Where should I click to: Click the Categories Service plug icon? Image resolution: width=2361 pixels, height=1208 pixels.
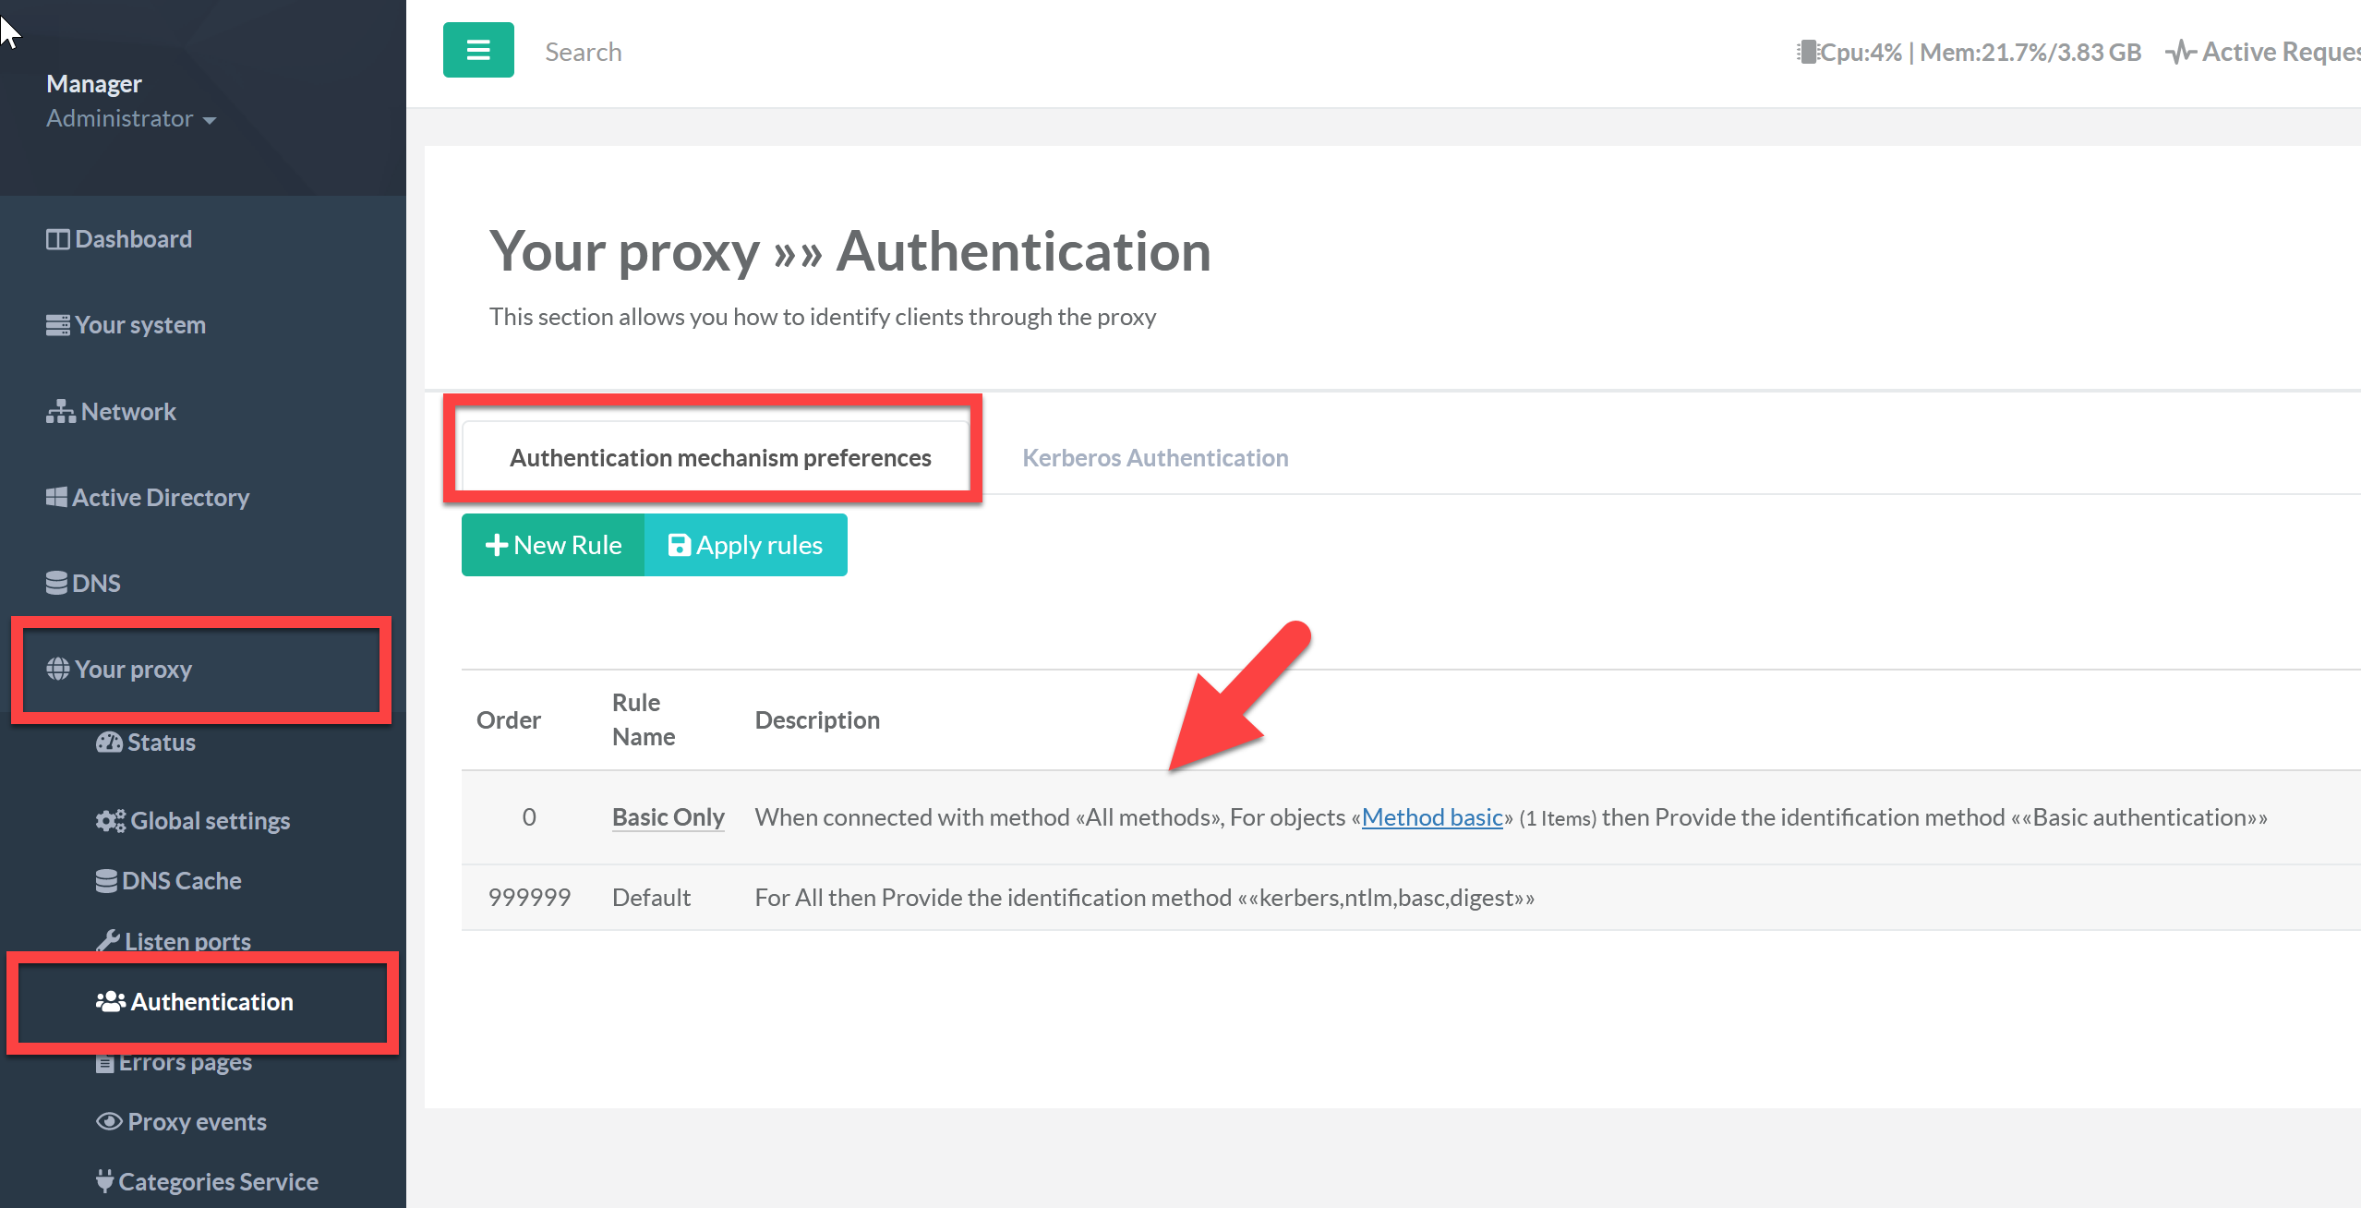104,1181
